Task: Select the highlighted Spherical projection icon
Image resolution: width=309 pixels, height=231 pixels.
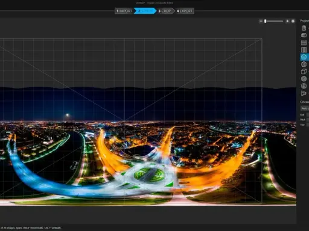Action: (x=304, y=57)
